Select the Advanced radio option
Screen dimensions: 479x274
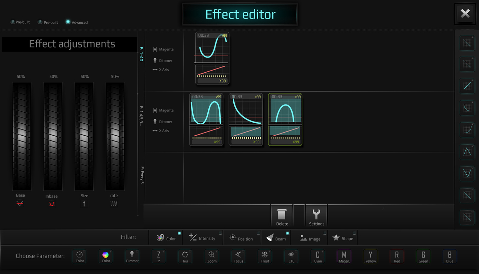coord(77,22)
